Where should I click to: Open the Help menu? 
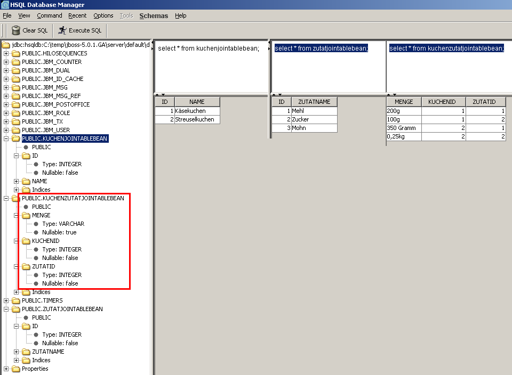coord(181,15)
